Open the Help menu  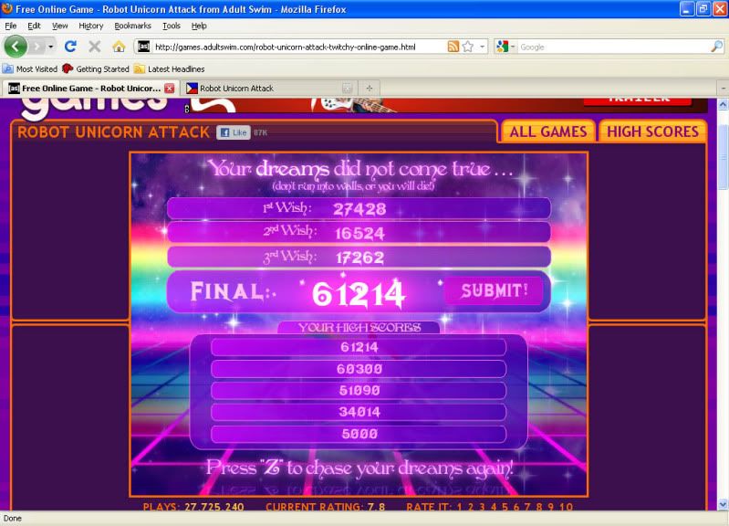199,26
